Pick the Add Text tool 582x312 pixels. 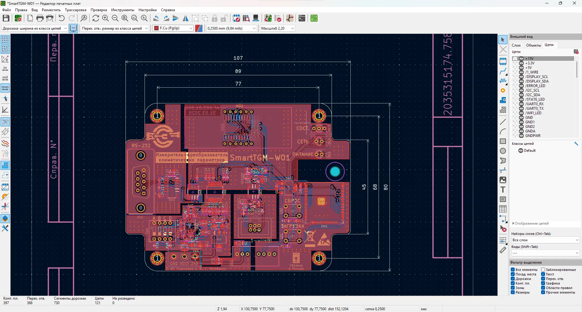(503, 190)
